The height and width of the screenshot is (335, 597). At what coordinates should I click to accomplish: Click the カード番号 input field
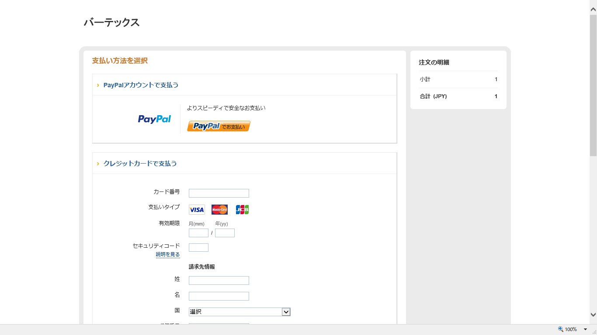pos(219,193)
